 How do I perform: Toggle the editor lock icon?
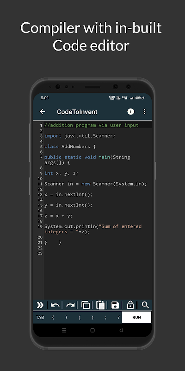coord(130,305)
